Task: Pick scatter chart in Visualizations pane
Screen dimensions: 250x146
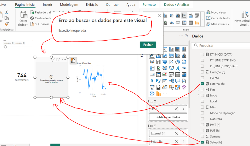Action: click(x=171, y=62)
